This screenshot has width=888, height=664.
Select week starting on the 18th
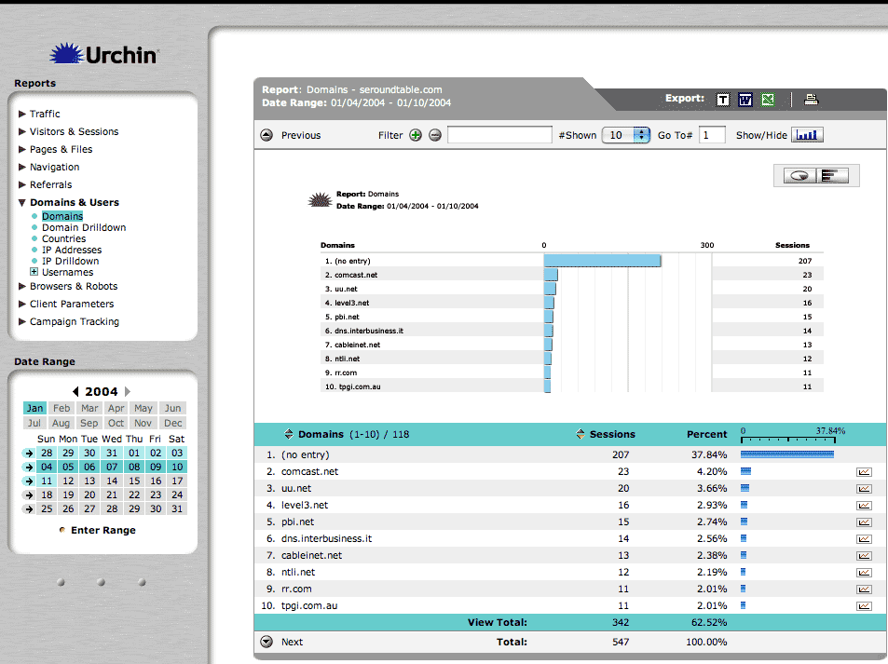(x=29, y=495)
